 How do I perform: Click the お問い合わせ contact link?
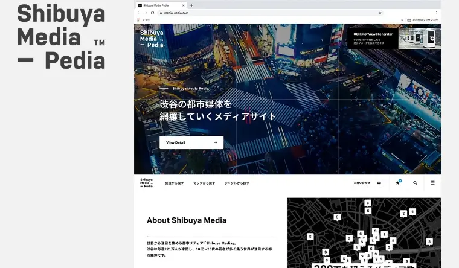coord(362,183)
